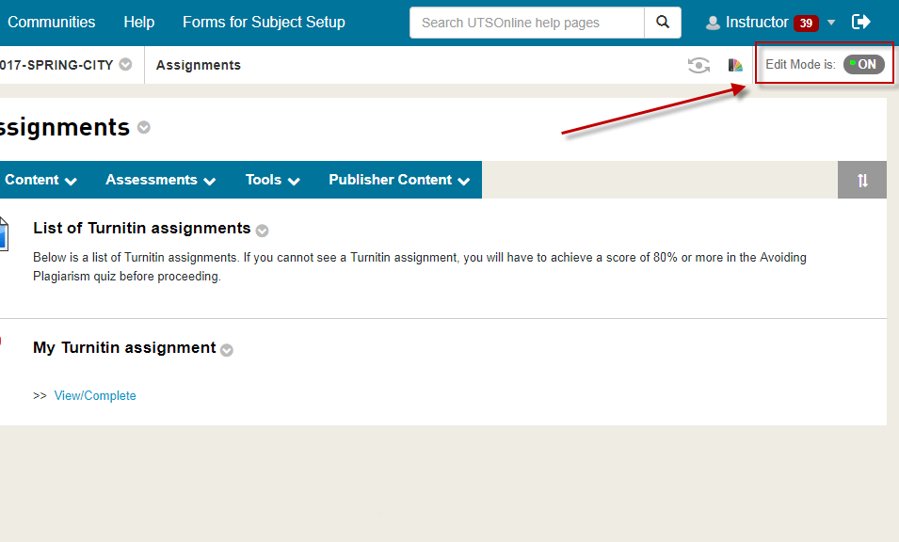Click in the Search UTSOnline help field
899x542 pixels.
527,23
